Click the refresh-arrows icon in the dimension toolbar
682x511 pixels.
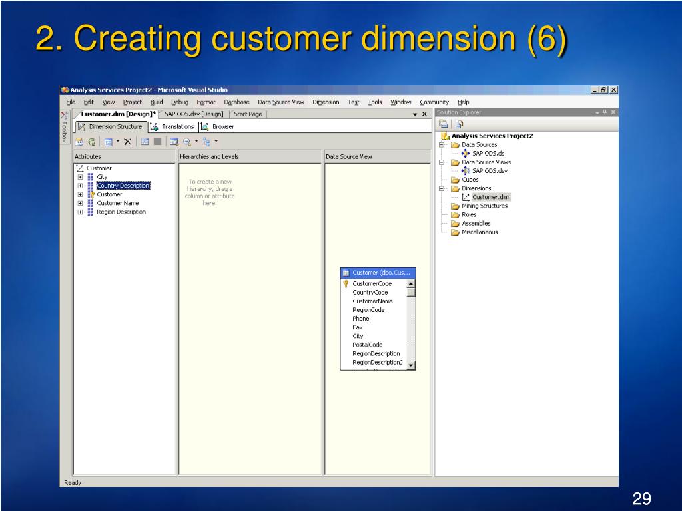(91, 142)
